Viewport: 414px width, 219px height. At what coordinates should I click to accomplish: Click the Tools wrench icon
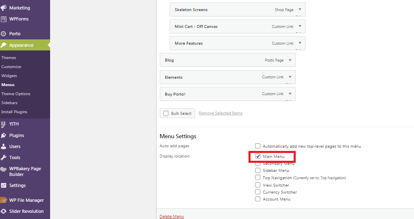pyautogui.click(x=3, y=157)
